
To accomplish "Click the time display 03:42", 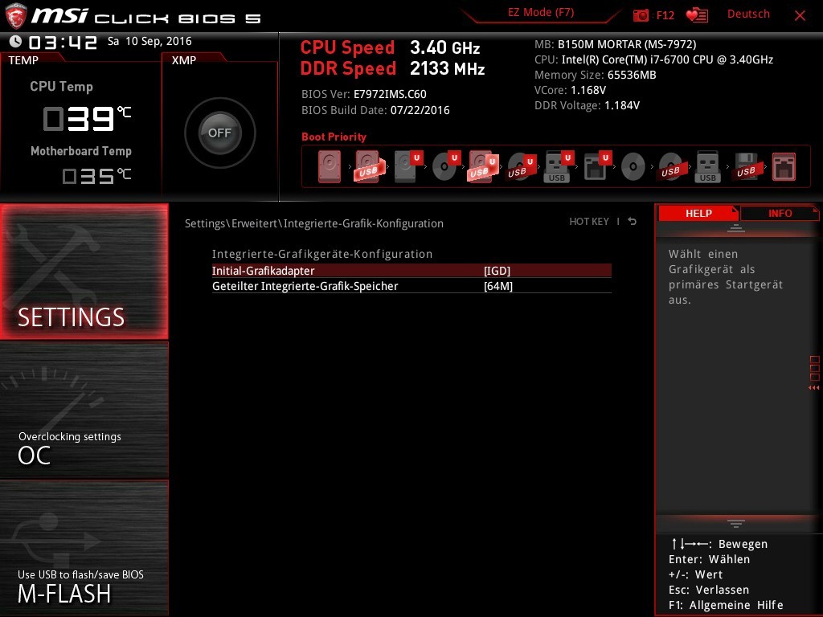I will tap(63, 43).
